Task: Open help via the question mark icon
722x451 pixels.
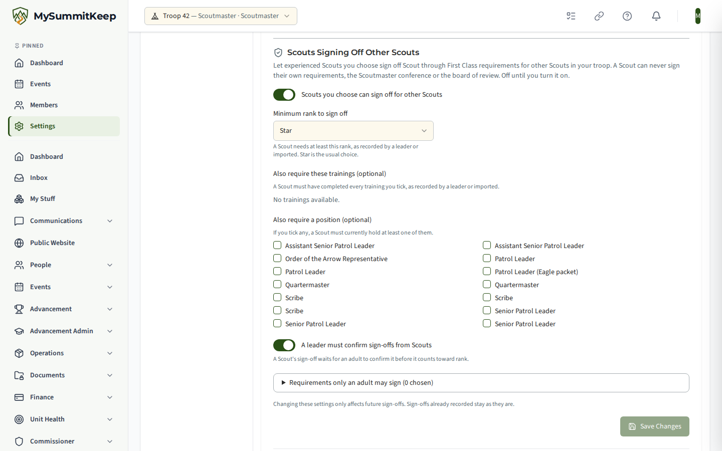Action: [627, 16]
